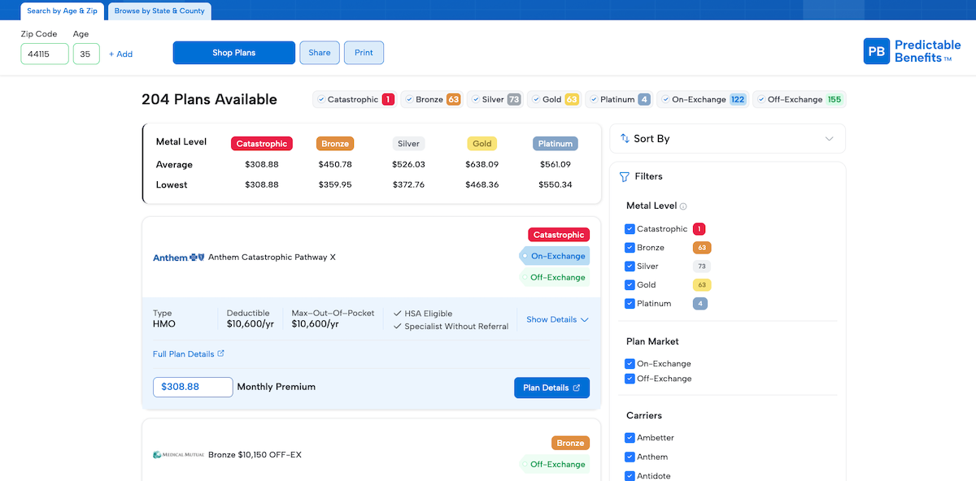
Task: Expand the Sort By dropdown
Action: [829, 139]
